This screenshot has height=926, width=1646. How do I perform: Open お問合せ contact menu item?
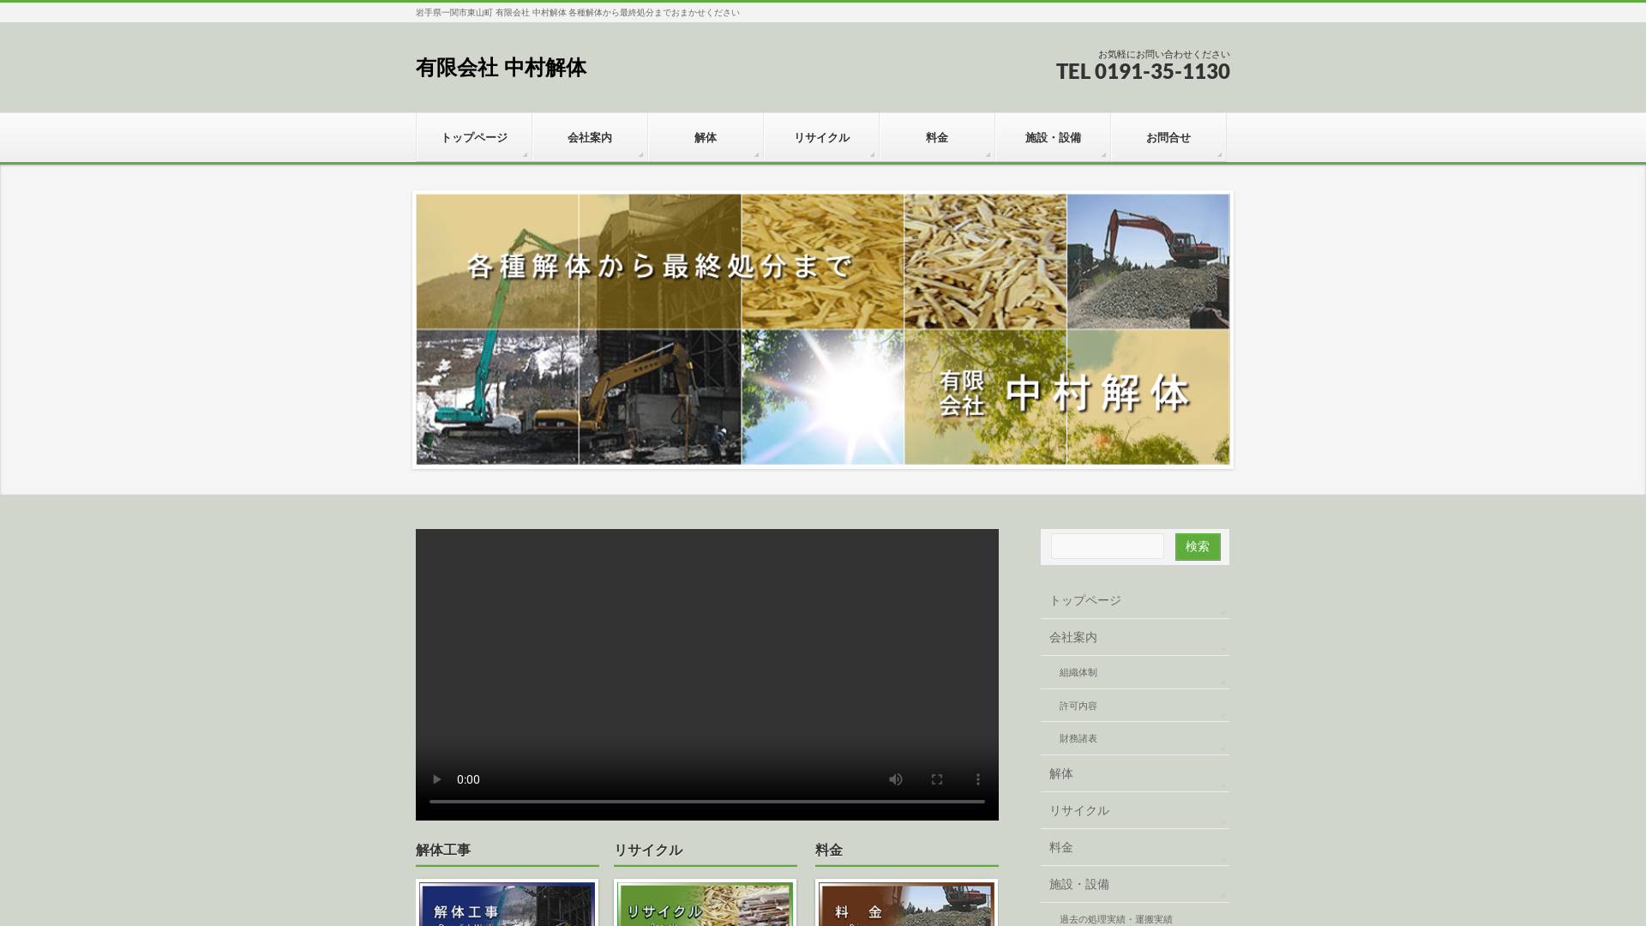(1168, 137)
